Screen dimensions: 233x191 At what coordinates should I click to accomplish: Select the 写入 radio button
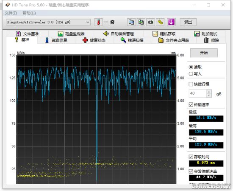pyautogui.click(x=191, y=74)
